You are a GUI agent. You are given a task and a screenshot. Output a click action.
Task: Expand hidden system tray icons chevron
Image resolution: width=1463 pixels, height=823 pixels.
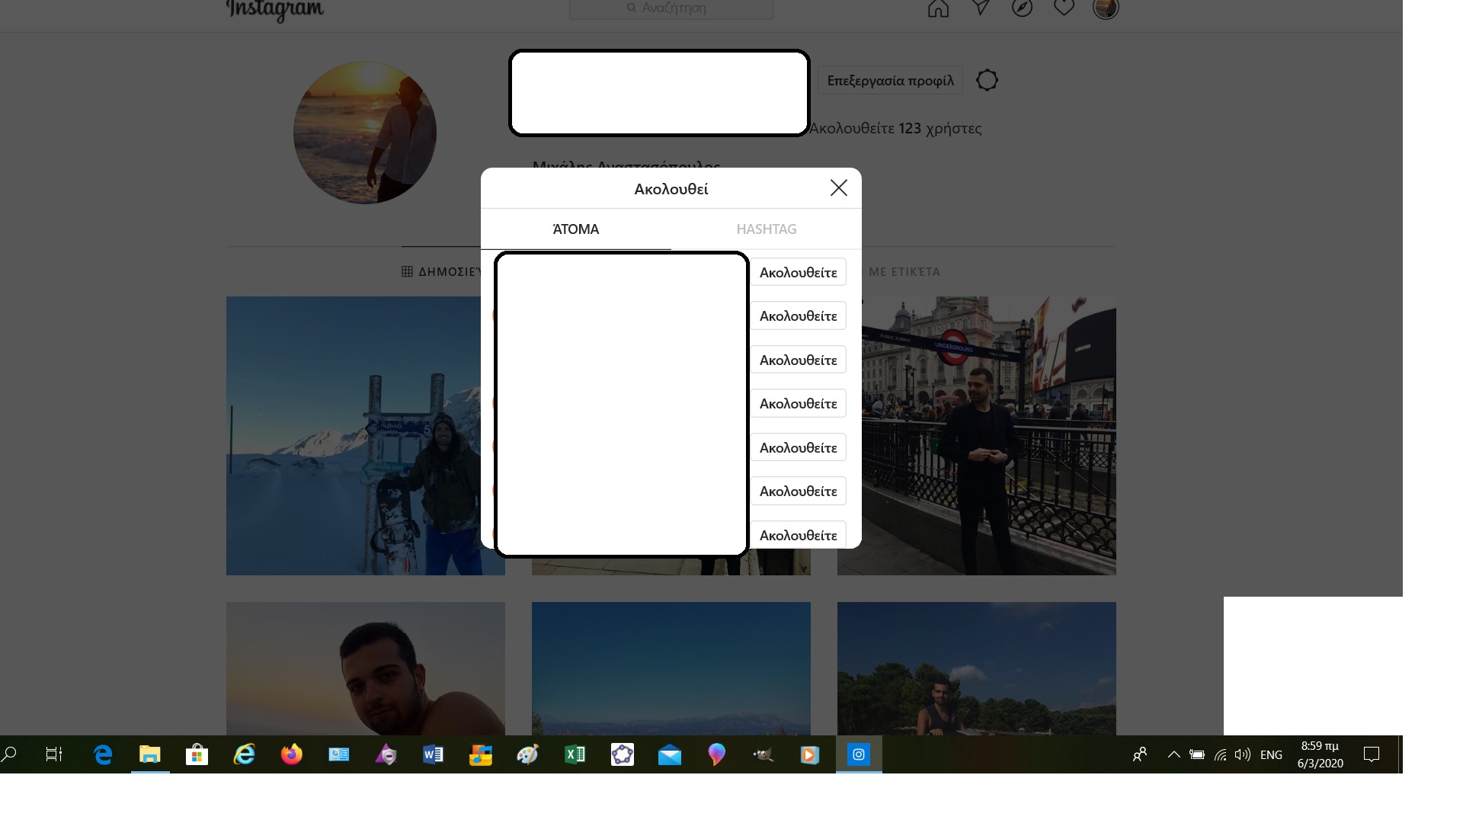click(1173, 754)
